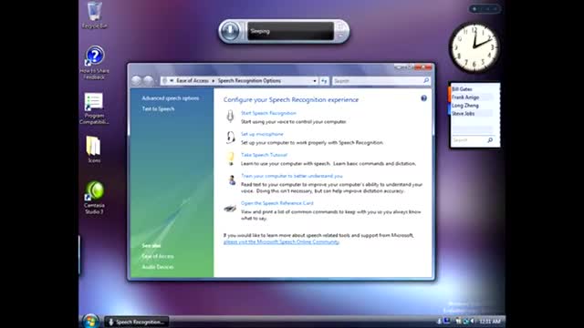The height and width of the screenshot is (328, 584).
Task: Launch Camtasia Studio 3 shortcut
Action: tap(94, 198)
